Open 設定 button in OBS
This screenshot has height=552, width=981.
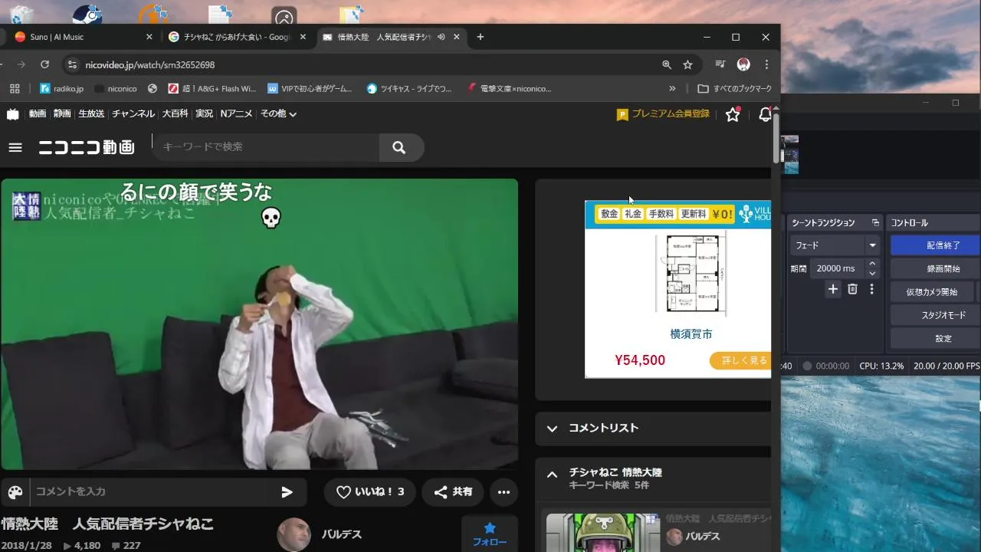click(935, 338)
